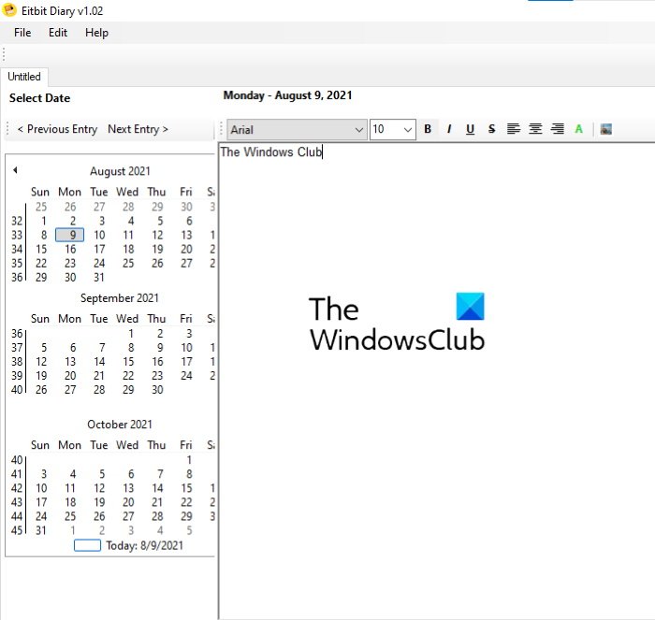The image size is (655, 620).
Task: Select September 1 in the calendar
Action: coord(131,334)
